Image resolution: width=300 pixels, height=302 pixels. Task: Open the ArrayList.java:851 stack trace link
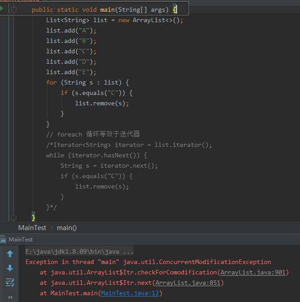(187, 283)
